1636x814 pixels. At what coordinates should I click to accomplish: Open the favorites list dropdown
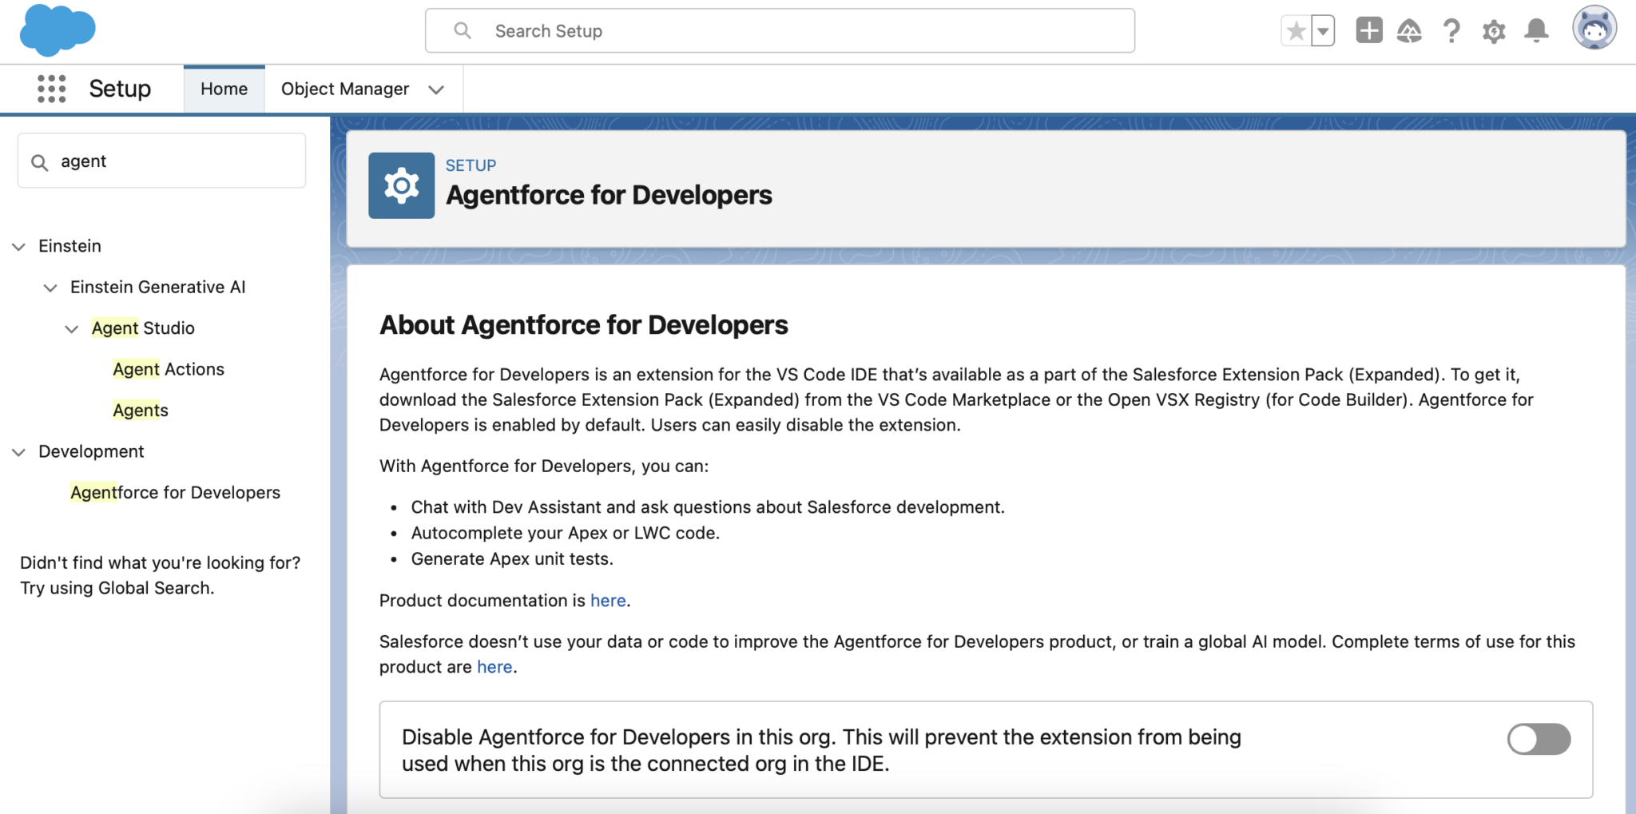pyautogui.click(x=1322, y=30)
